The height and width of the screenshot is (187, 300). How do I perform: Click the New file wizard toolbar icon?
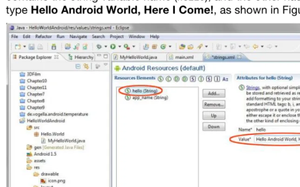coord(18,47)
